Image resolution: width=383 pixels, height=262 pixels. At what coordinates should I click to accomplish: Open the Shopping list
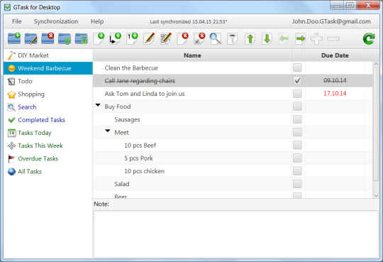point(48,94)
